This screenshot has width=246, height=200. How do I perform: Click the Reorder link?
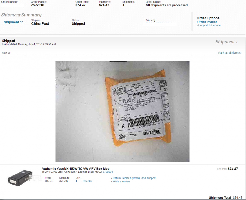coord(87,181)
